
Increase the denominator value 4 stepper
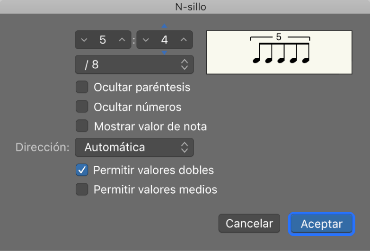coord(184,40)
